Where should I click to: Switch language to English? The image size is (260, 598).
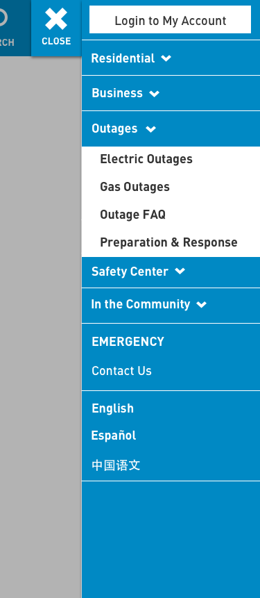point(113,408)
